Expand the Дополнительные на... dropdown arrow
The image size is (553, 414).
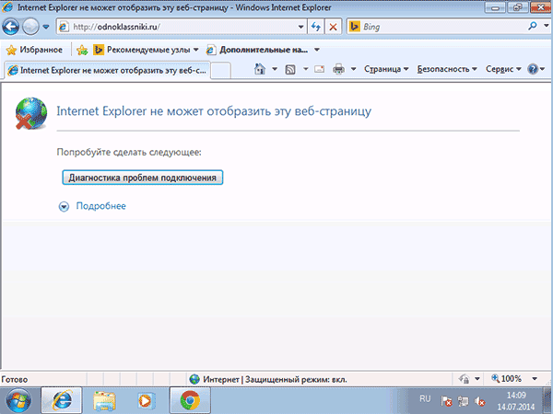317,50
